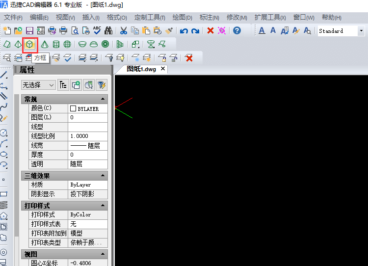Select the Dish 3D tool

tap(82, 44)
